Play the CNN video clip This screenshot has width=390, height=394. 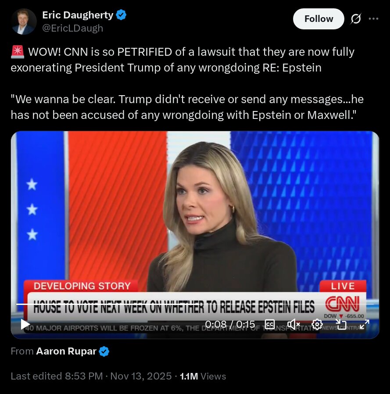point(25,324)
